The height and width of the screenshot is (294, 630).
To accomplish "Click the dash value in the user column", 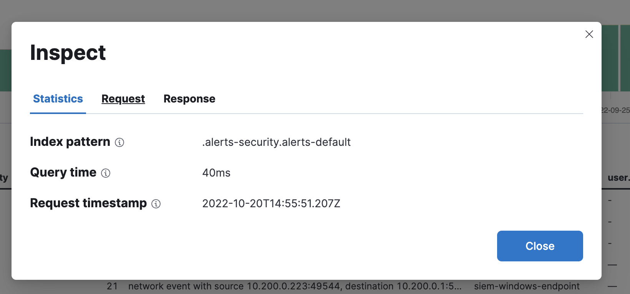I will [x=610, y=200].
